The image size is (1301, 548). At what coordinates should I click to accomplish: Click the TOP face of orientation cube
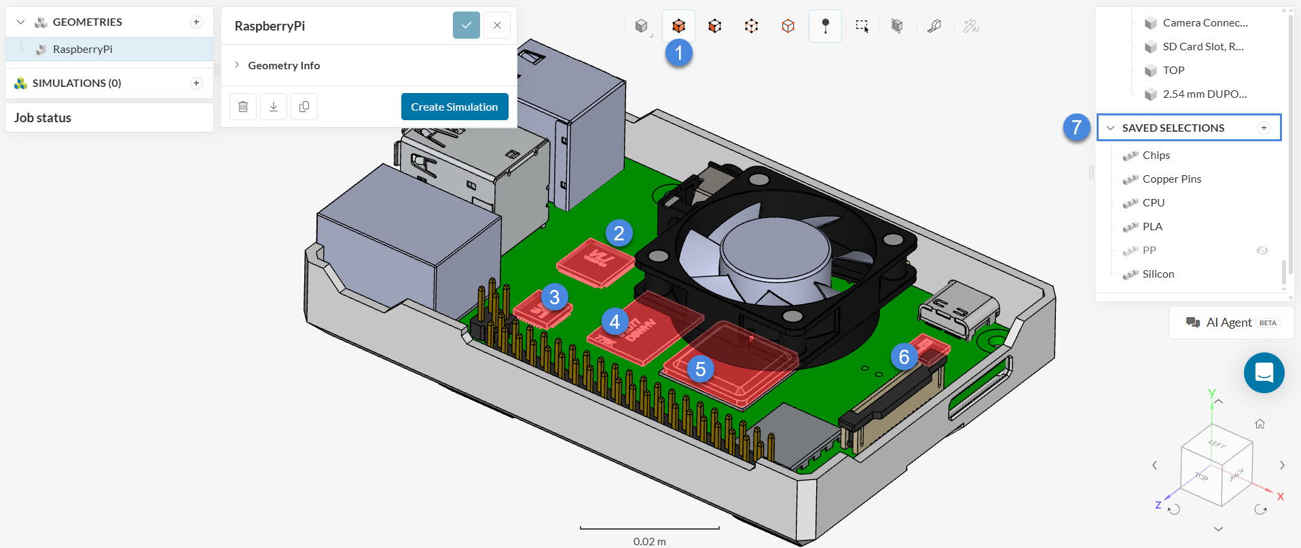(x=1202, y=477)
